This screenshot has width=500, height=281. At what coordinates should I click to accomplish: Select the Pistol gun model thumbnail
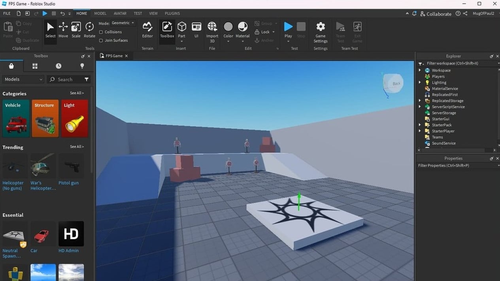point(71,166)
